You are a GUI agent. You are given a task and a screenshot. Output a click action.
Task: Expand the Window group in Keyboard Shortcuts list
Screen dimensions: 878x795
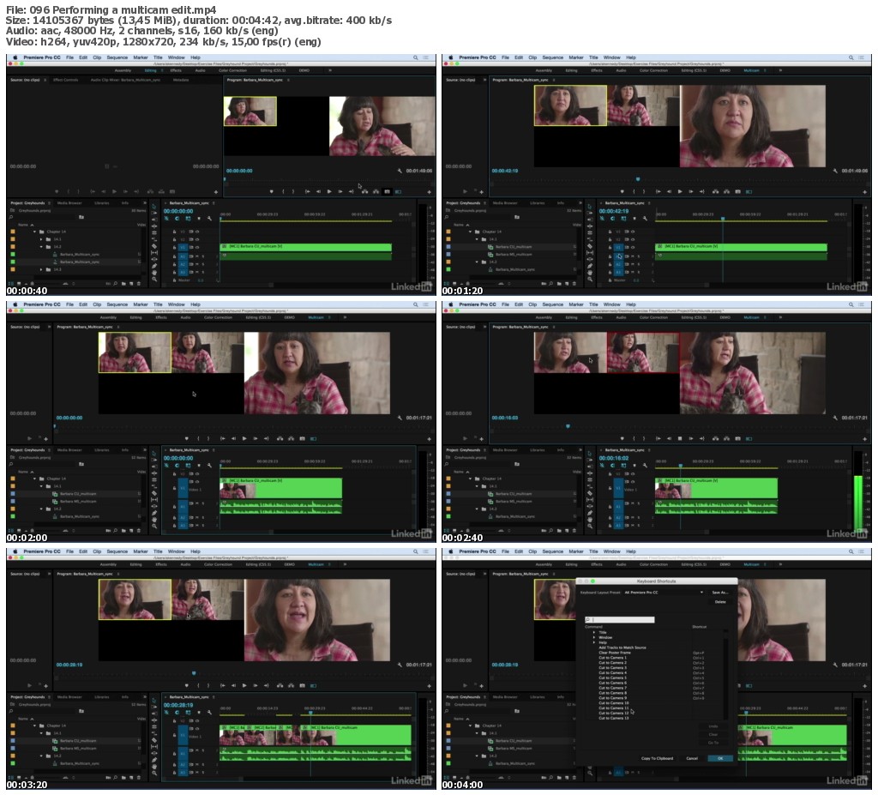pyautogui.click(x=594, y=637)
